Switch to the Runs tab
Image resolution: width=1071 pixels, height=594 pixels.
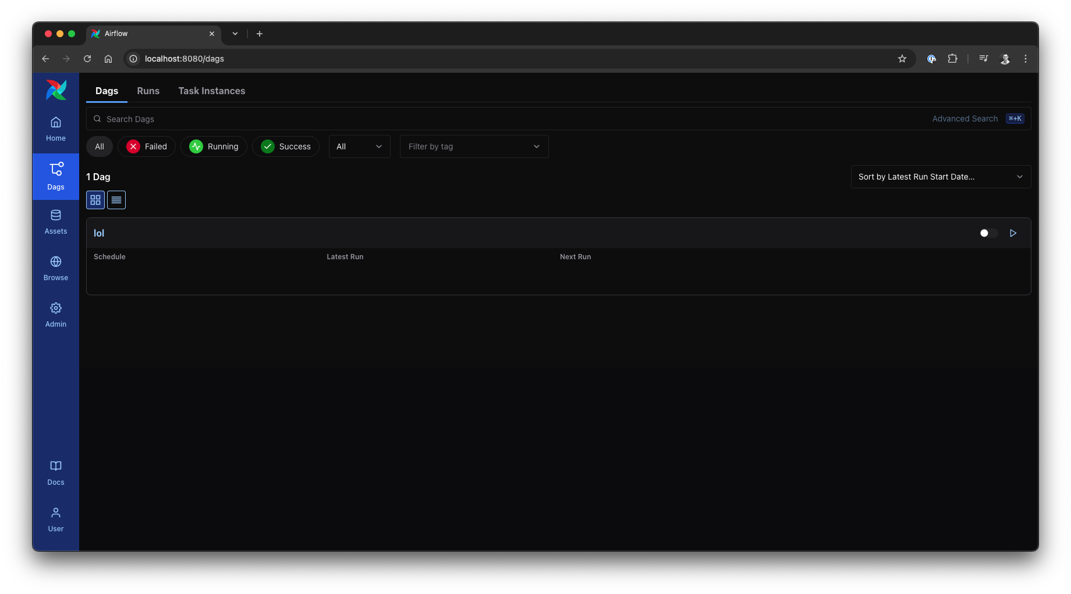148,91
